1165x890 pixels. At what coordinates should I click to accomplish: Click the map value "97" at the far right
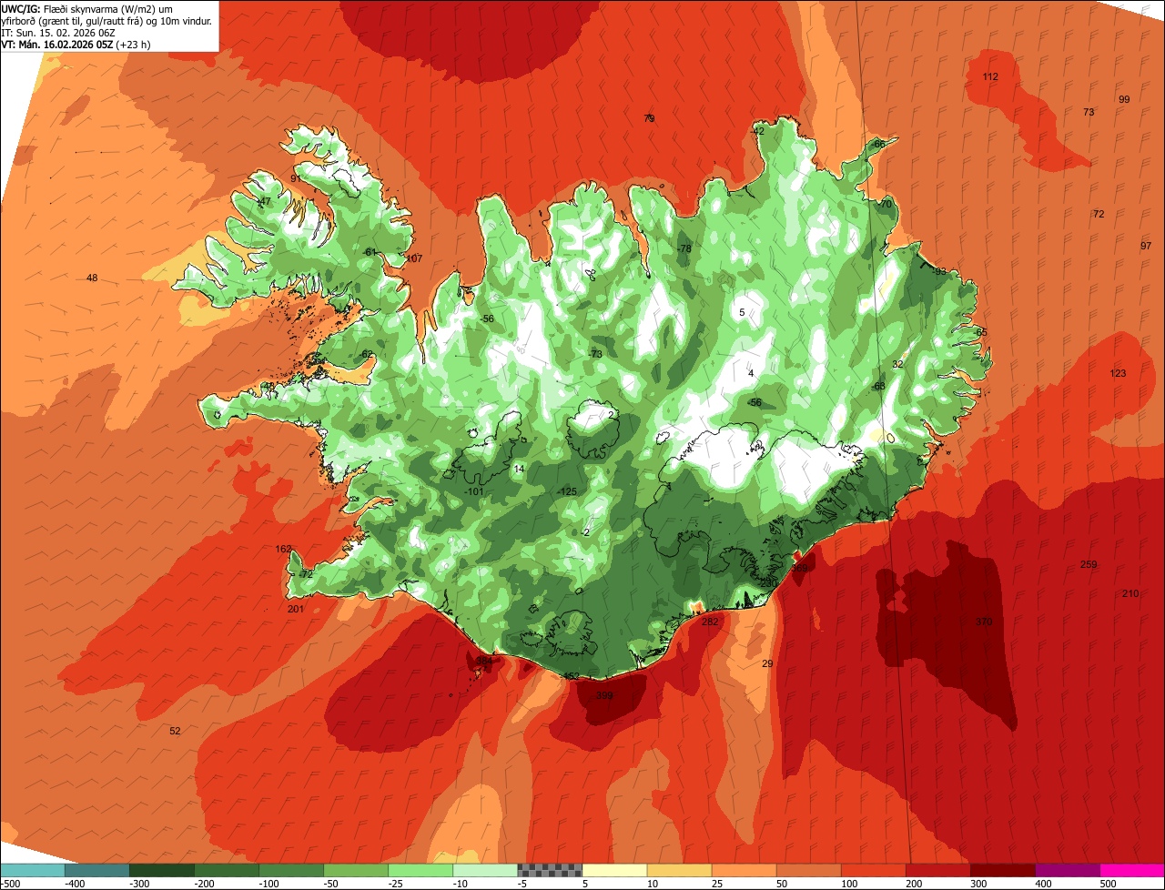click(1146, 246)
